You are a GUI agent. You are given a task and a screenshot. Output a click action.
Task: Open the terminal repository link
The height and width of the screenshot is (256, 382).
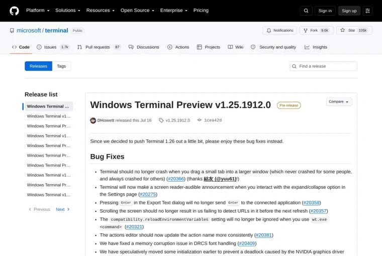tap(56, 31)
